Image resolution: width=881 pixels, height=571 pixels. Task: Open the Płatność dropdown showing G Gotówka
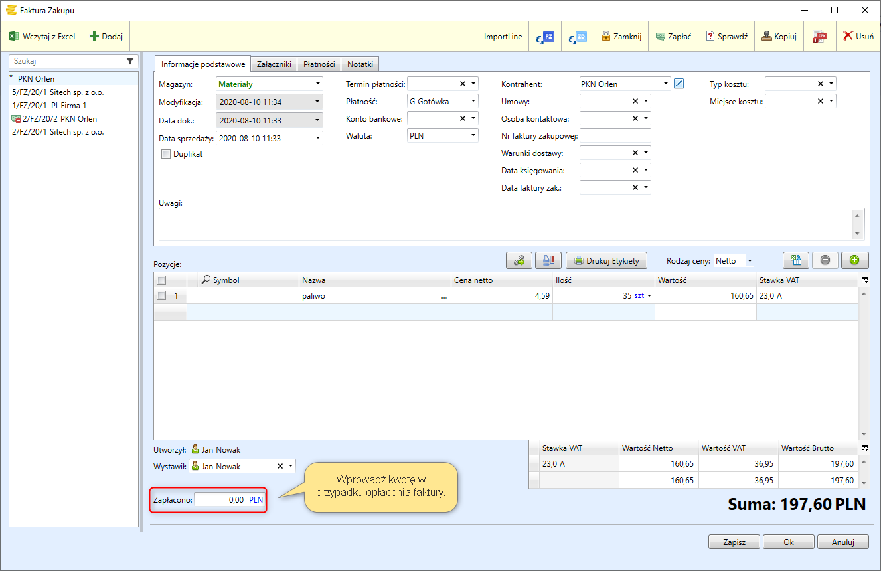click(473, 101)
